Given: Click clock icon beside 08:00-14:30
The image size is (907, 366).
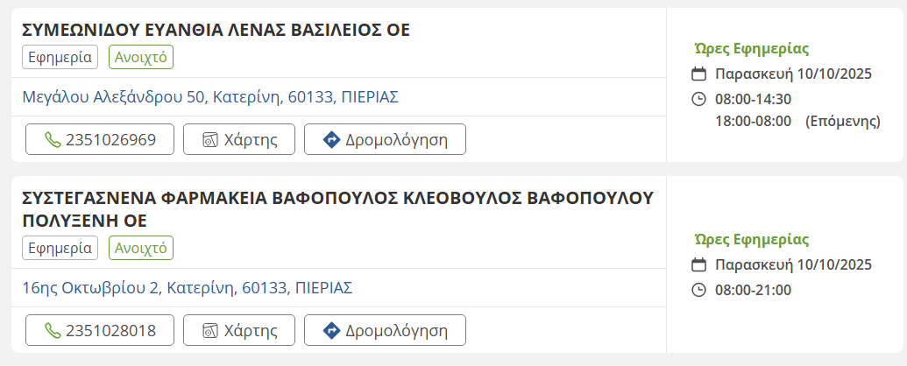Looking at the screenshot, I should 698,98.
